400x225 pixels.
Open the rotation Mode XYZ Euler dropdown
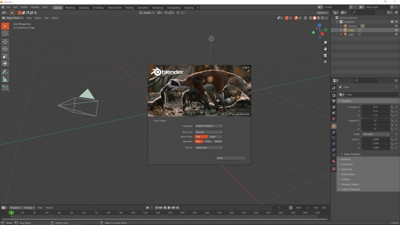376,134
